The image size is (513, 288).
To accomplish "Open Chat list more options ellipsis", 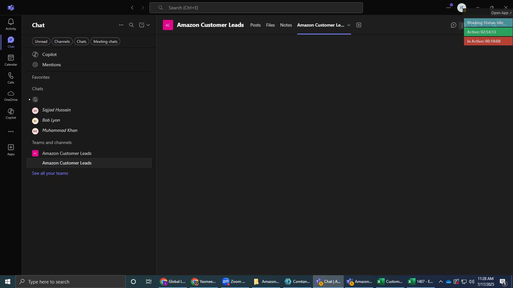I will point(121,25).
